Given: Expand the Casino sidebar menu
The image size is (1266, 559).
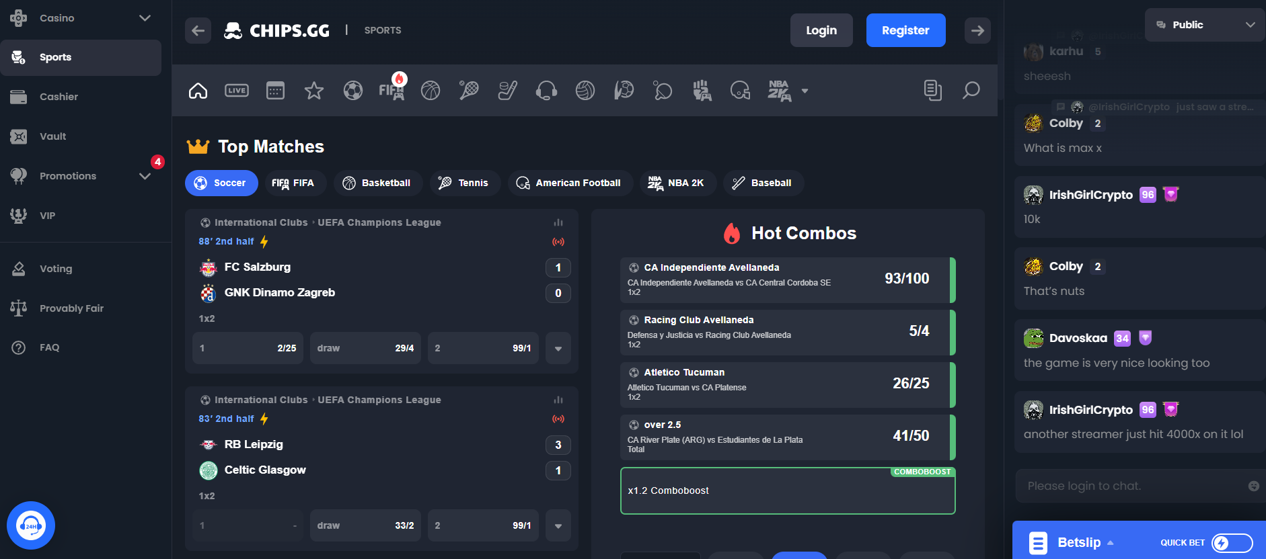Looking at the screenshot, I should (x=145, y=18).
